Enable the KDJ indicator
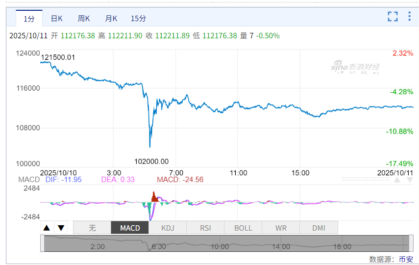Viewport: 419px width, 265px height. [168, 228]
